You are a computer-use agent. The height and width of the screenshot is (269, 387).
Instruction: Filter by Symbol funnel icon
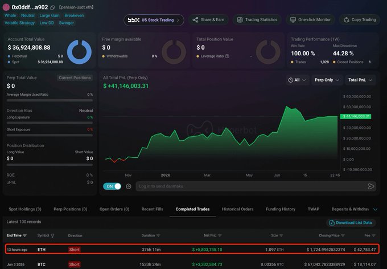pos(52,235)
